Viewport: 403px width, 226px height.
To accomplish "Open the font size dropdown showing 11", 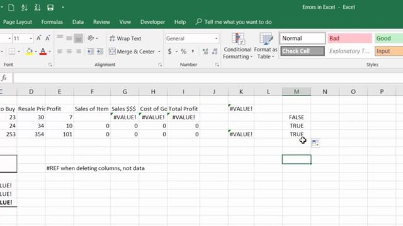I will [x=31, y=38].
